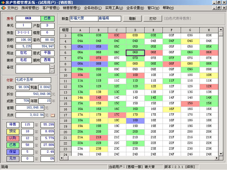Click the app icon in the menu bar
This screenshot has width=227, height=170.
click(3, 8)
